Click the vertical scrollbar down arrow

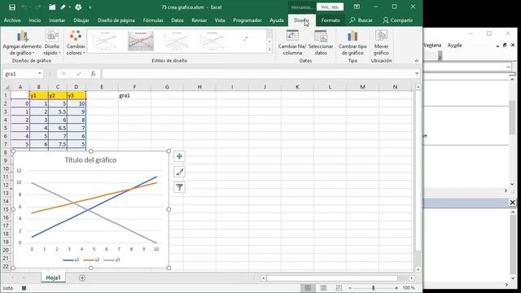click(418, 269)
